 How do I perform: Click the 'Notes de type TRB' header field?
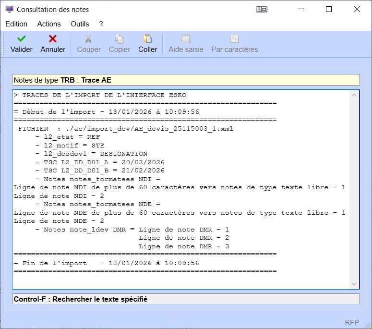(186, 80)
